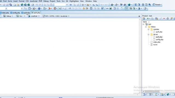This screenshot has height=98, width=175.
Task: Click the editor vertical scrollbar up arrow
Action: [140, 20]
